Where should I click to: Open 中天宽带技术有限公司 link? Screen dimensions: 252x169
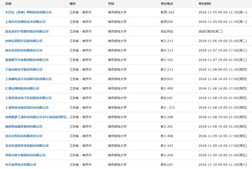click(21, 164)
